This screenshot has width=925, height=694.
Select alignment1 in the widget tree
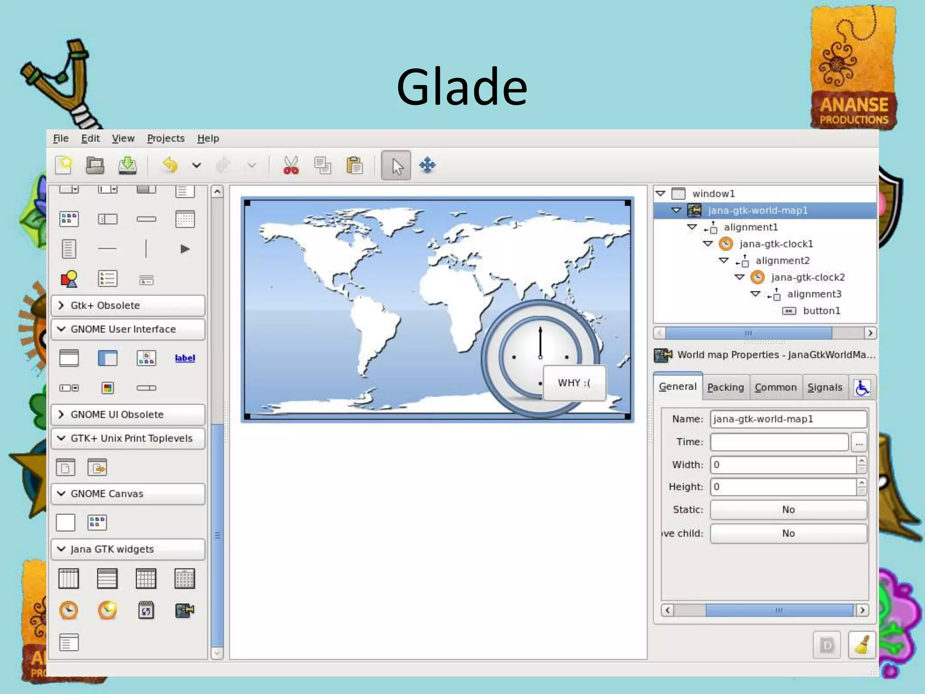click(x=751, y=227)
